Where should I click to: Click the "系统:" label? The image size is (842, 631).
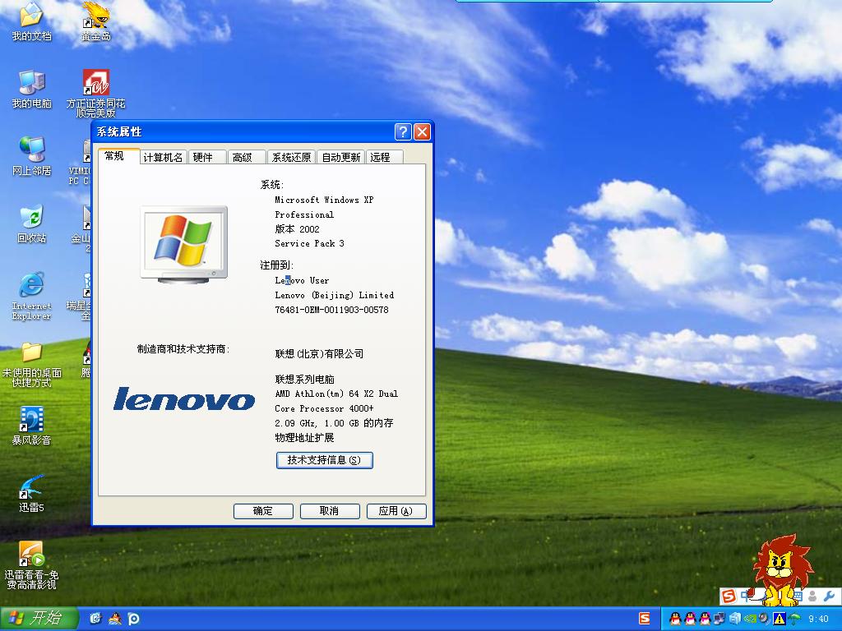click(271, 185)
